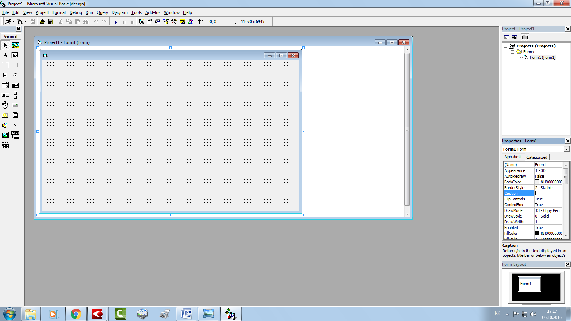The height and width of the screenshot is (321, 571).
Task: Open the Add-Ins menu
Action: tap(153, 12)
